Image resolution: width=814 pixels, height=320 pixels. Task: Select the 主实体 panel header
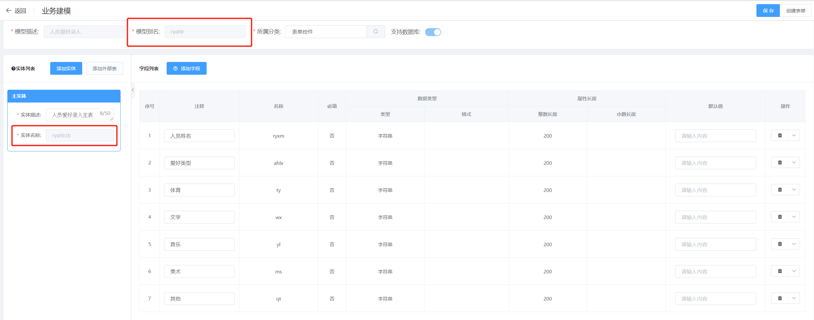64,96
